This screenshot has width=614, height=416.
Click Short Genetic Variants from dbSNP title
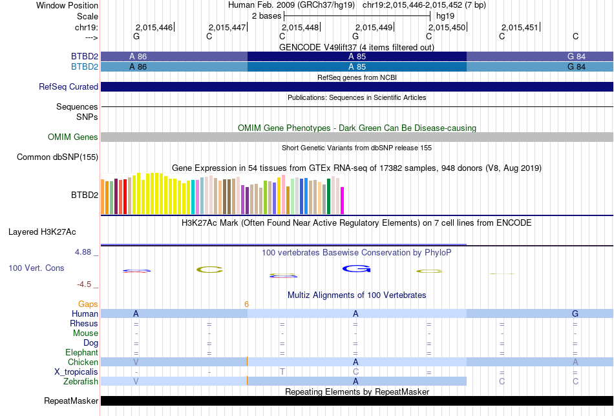[x=357, y=148]
